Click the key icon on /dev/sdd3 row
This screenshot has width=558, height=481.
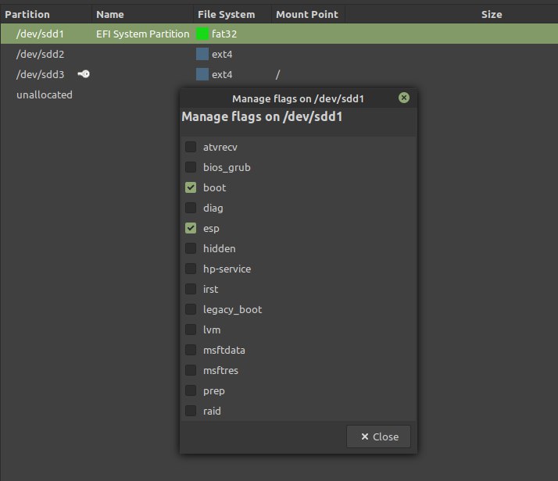[84, 74]
